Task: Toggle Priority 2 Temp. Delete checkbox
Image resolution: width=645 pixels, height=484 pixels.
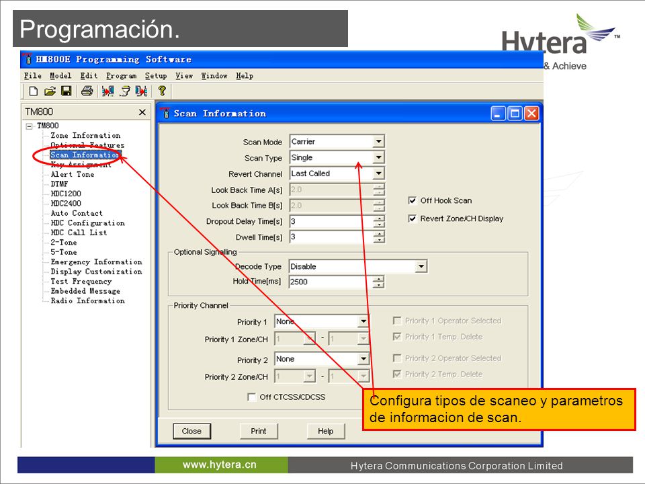Action: coord(397,374)
